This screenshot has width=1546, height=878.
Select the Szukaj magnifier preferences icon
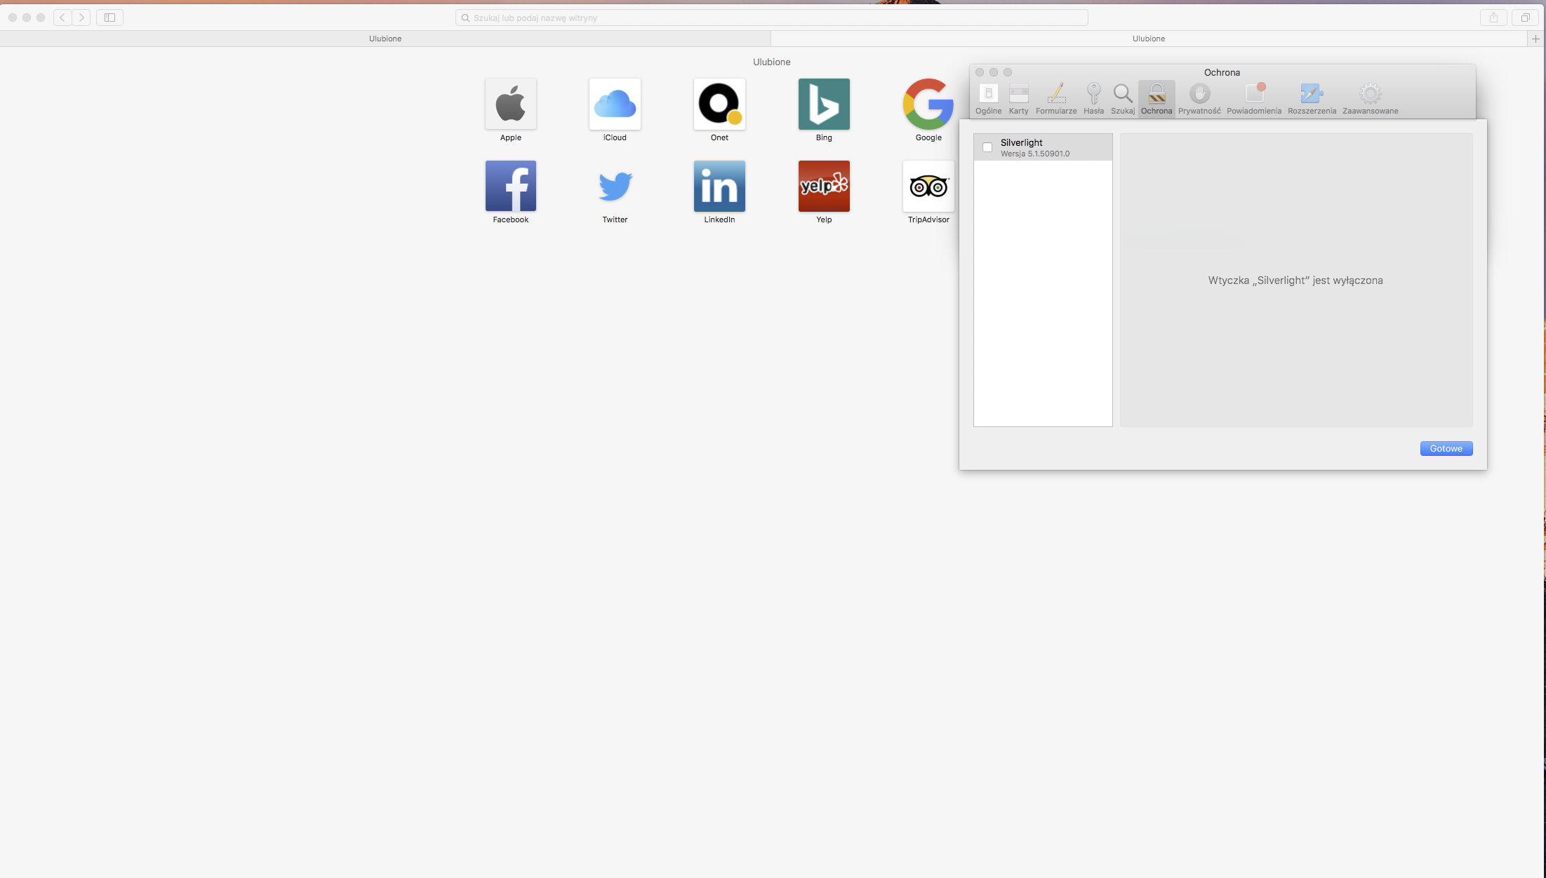coord(1122,98)
